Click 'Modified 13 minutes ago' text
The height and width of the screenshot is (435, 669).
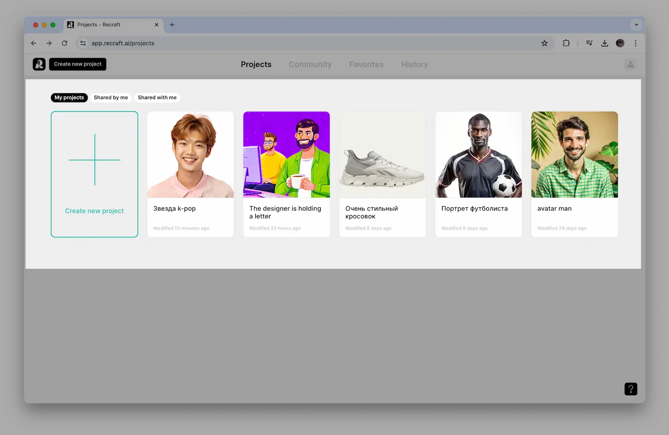click(x=181, y=228)
